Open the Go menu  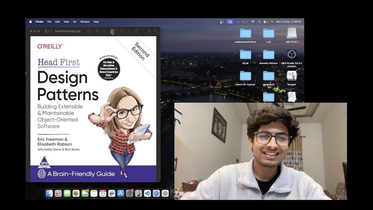pyautogui.click(x=75, y=22)
